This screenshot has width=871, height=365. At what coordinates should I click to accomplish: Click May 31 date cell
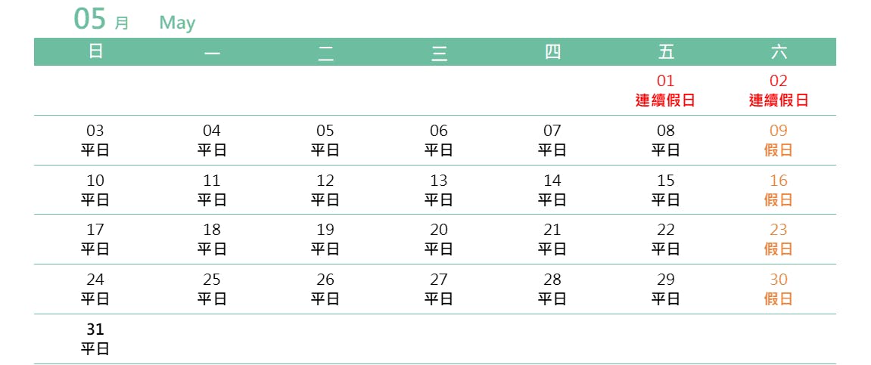(x=95, y=339)
